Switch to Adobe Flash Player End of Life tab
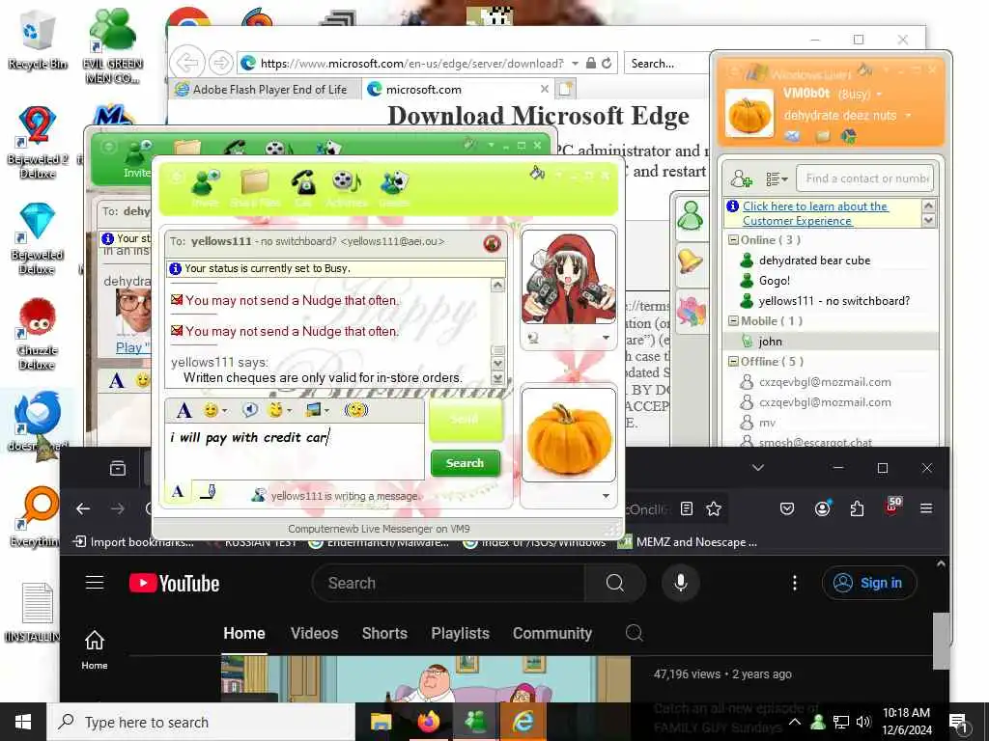This screenshot has width=989, height=741. point(265,90)
